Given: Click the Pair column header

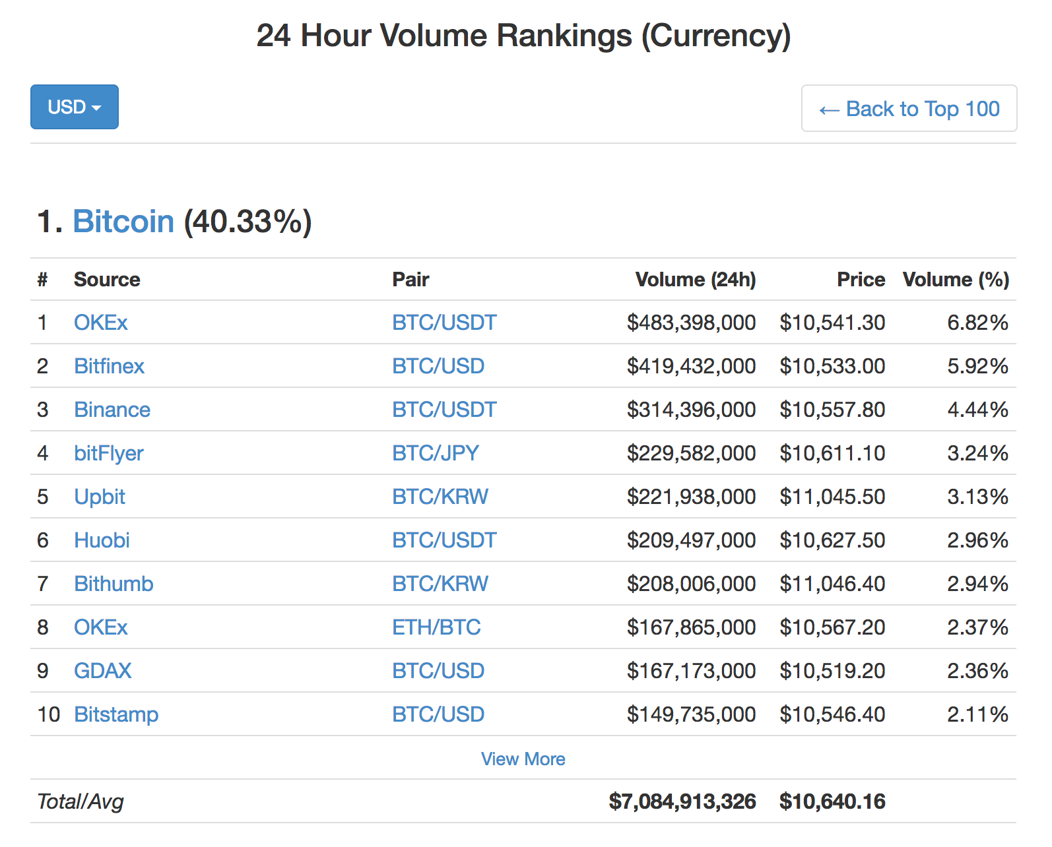Looking at the screenshot, I should pos(411,280).
